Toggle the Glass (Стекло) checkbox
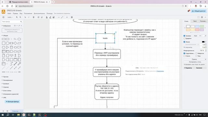 184,56
